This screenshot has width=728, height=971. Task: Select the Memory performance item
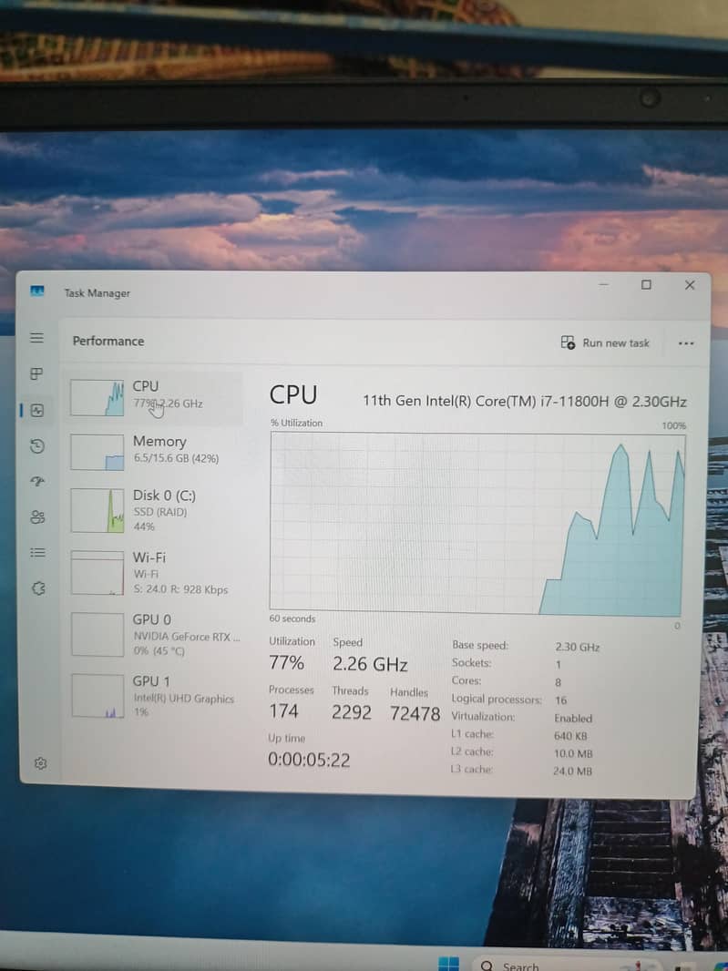click(155, 451)
